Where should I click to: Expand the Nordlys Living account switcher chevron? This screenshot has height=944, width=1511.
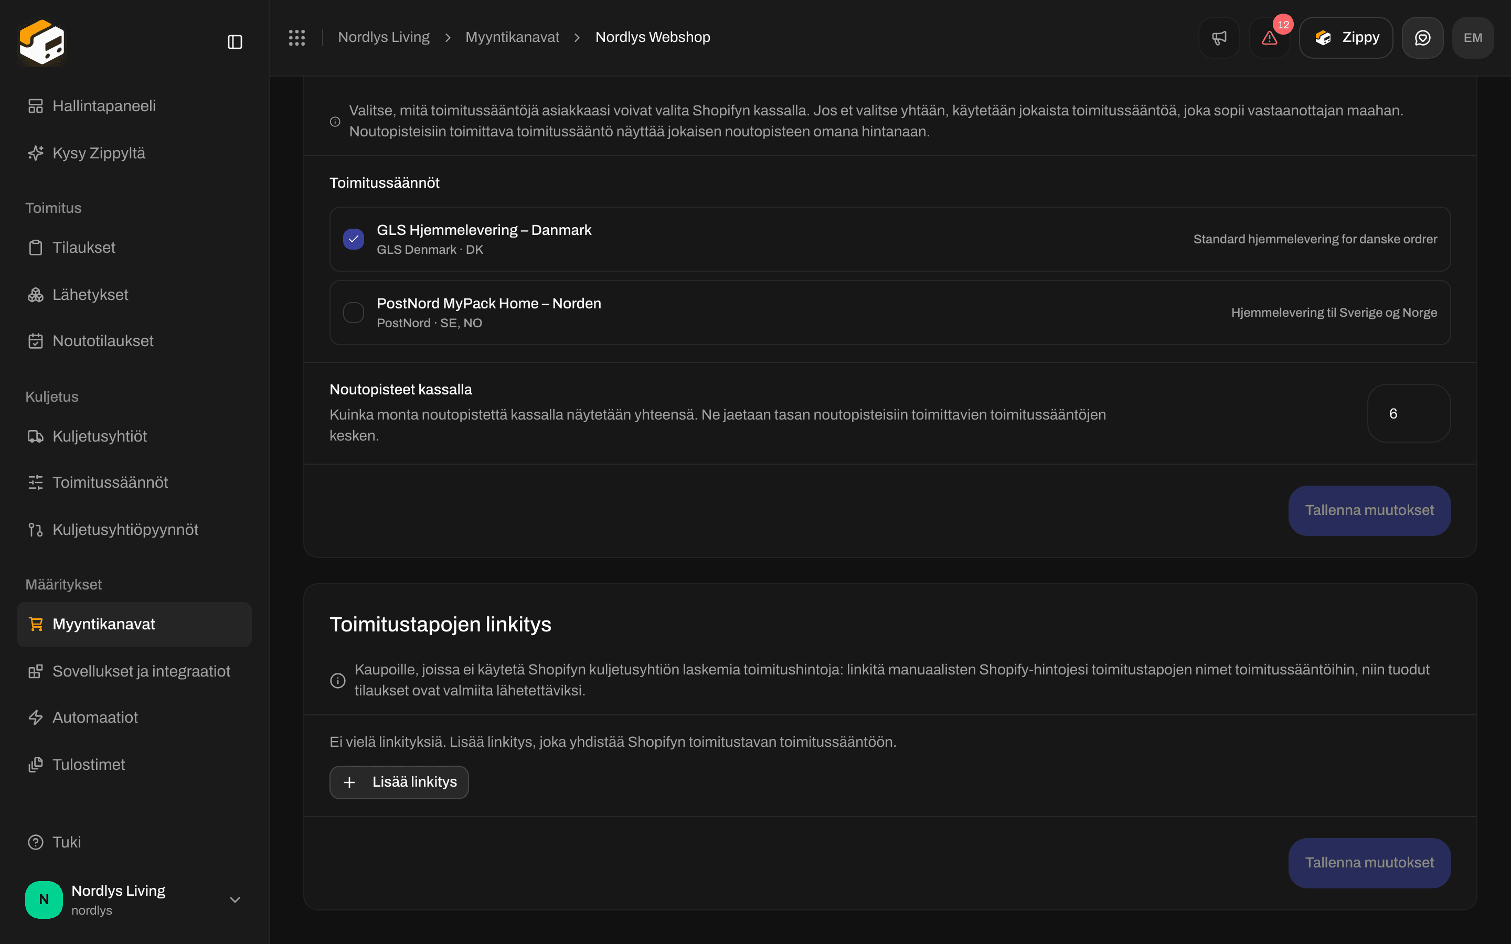pyautogui.click(x=235, y=899)
